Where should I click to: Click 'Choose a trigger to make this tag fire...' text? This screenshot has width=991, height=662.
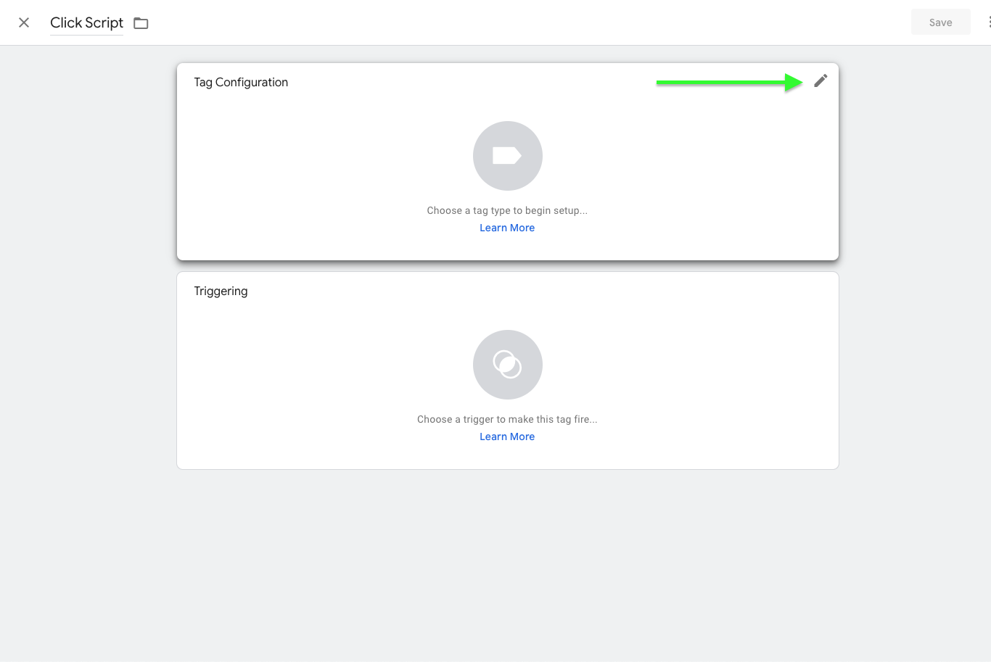pyautogui.click(x=507, y=419)
